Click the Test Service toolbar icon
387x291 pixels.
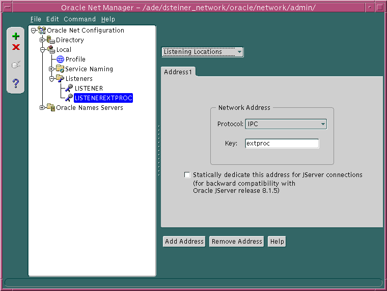(x=16, y=65)
